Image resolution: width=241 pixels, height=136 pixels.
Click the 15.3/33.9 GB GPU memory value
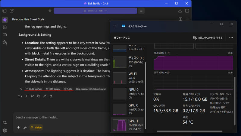pyautogui.click(x=166, y=111)
